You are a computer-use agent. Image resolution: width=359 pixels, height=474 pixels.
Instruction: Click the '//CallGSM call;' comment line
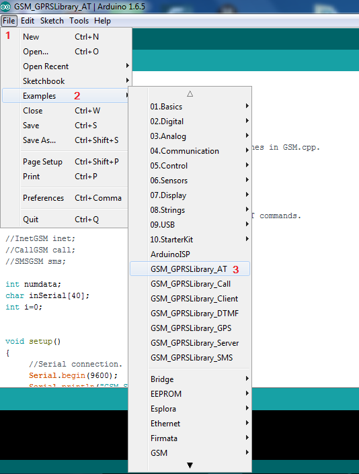pos(40,250)
